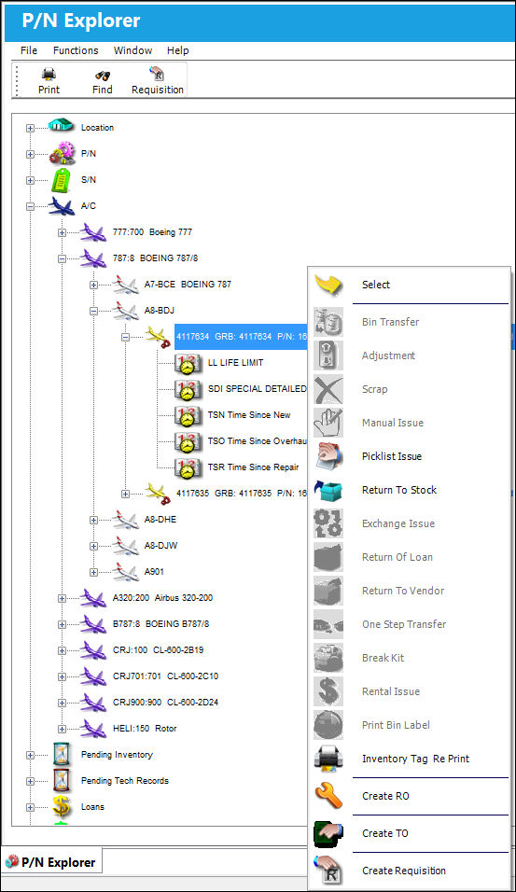516x892 pixels.
Task: Click the Find binoculars icon
Action: [x=103, y=75]
